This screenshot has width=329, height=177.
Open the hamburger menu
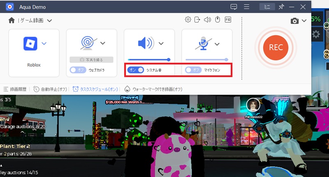coord(246,7)
